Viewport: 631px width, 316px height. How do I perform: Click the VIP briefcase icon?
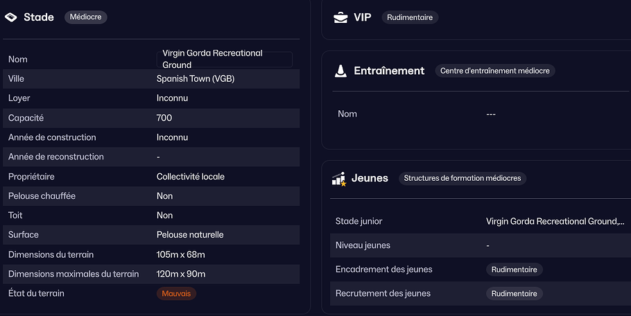[x=340, y=17]
